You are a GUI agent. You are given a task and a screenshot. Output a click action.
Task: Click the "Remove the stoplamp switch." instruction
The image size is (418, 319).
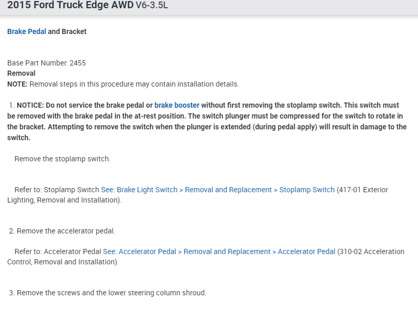pyautogui.click(x=62, y=159)
